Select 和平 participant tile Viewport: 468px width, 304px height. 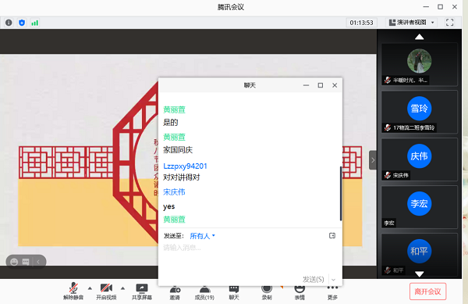pyautogui.click(x=419, y=255)
